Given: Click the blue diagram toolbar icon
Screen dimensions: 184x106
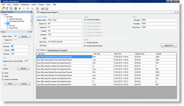Looking at the screenshot, I should tap(37, 8).
